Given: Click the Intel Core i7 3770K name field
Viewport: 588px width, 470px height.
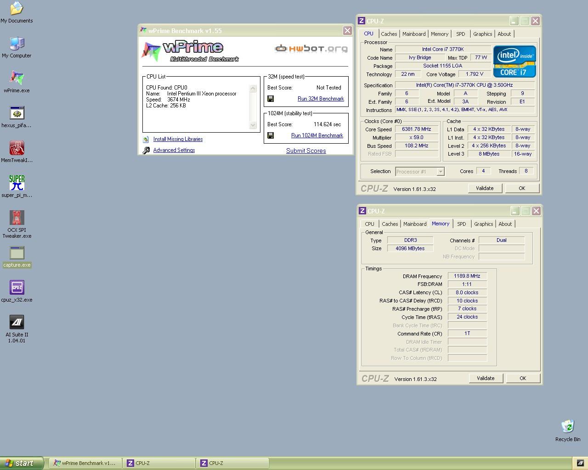Looking at the screenshot, I should click(443, 49).
